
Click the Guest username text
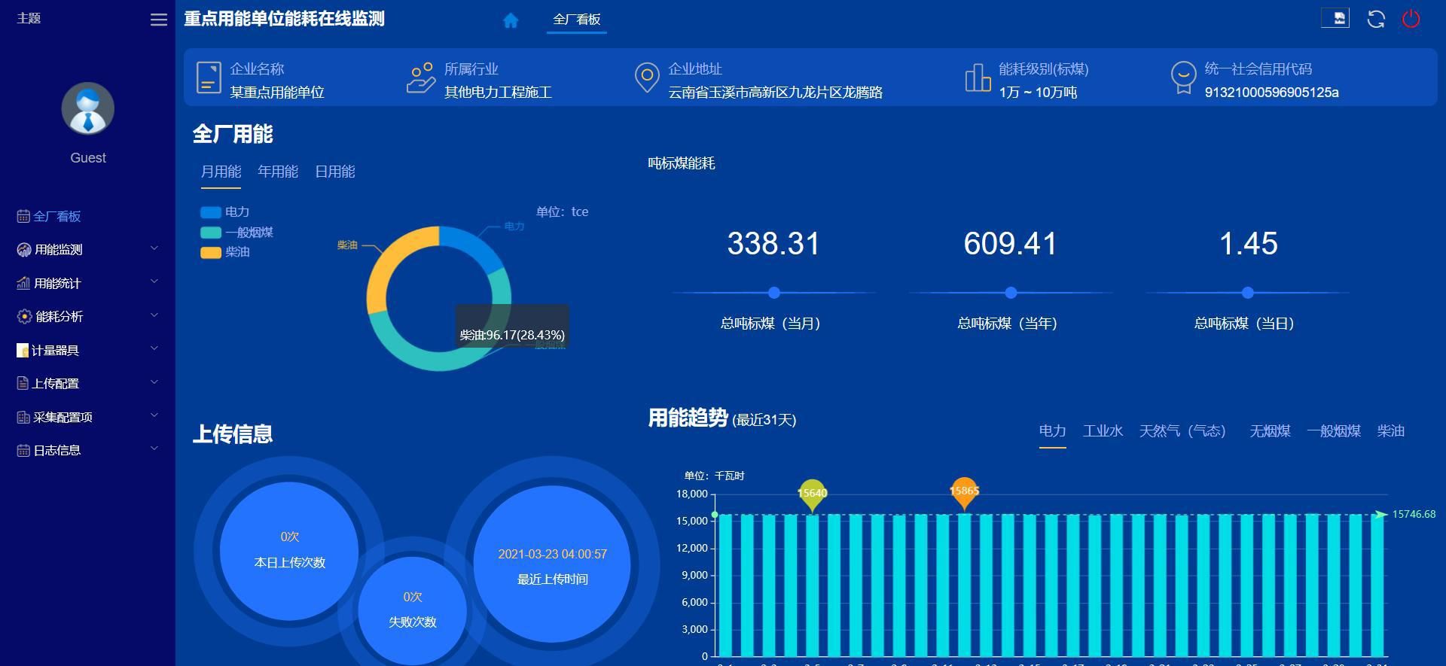[88, 158]
